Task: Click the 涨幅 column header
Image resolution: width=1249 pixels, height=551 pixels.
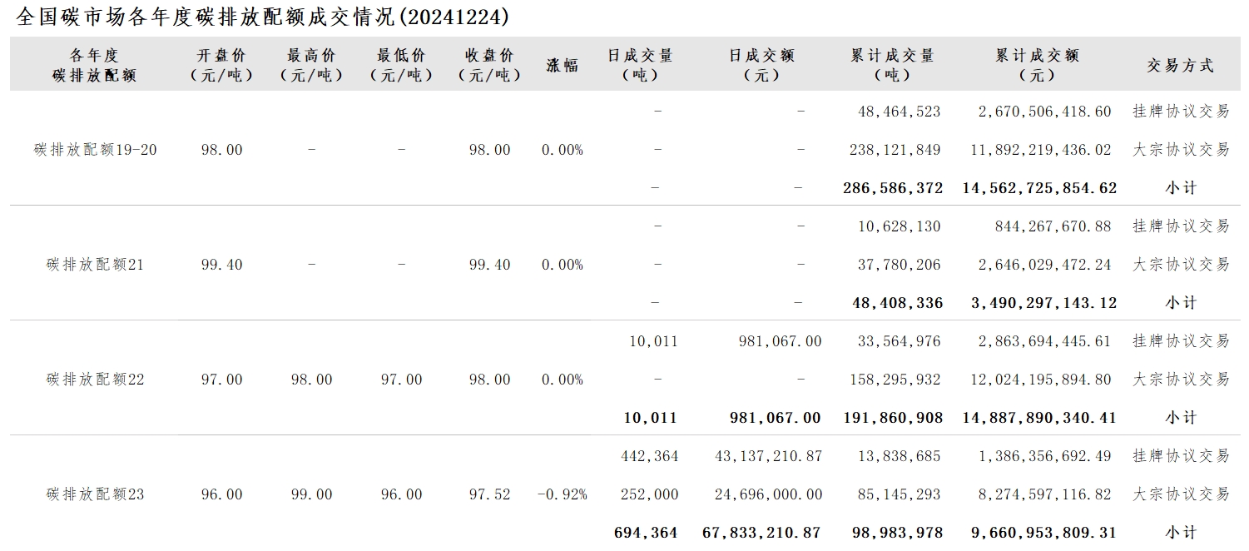Action: pyautogui.click(x=562, y=66)
